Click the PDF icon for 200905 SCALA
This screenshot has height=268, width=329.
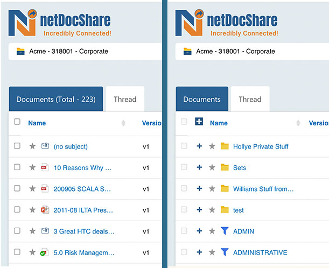coord(45,188)
